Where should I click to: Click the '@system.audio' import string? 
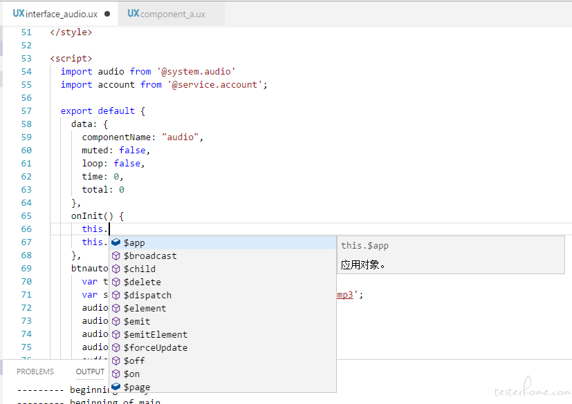[x=196, y=71]
